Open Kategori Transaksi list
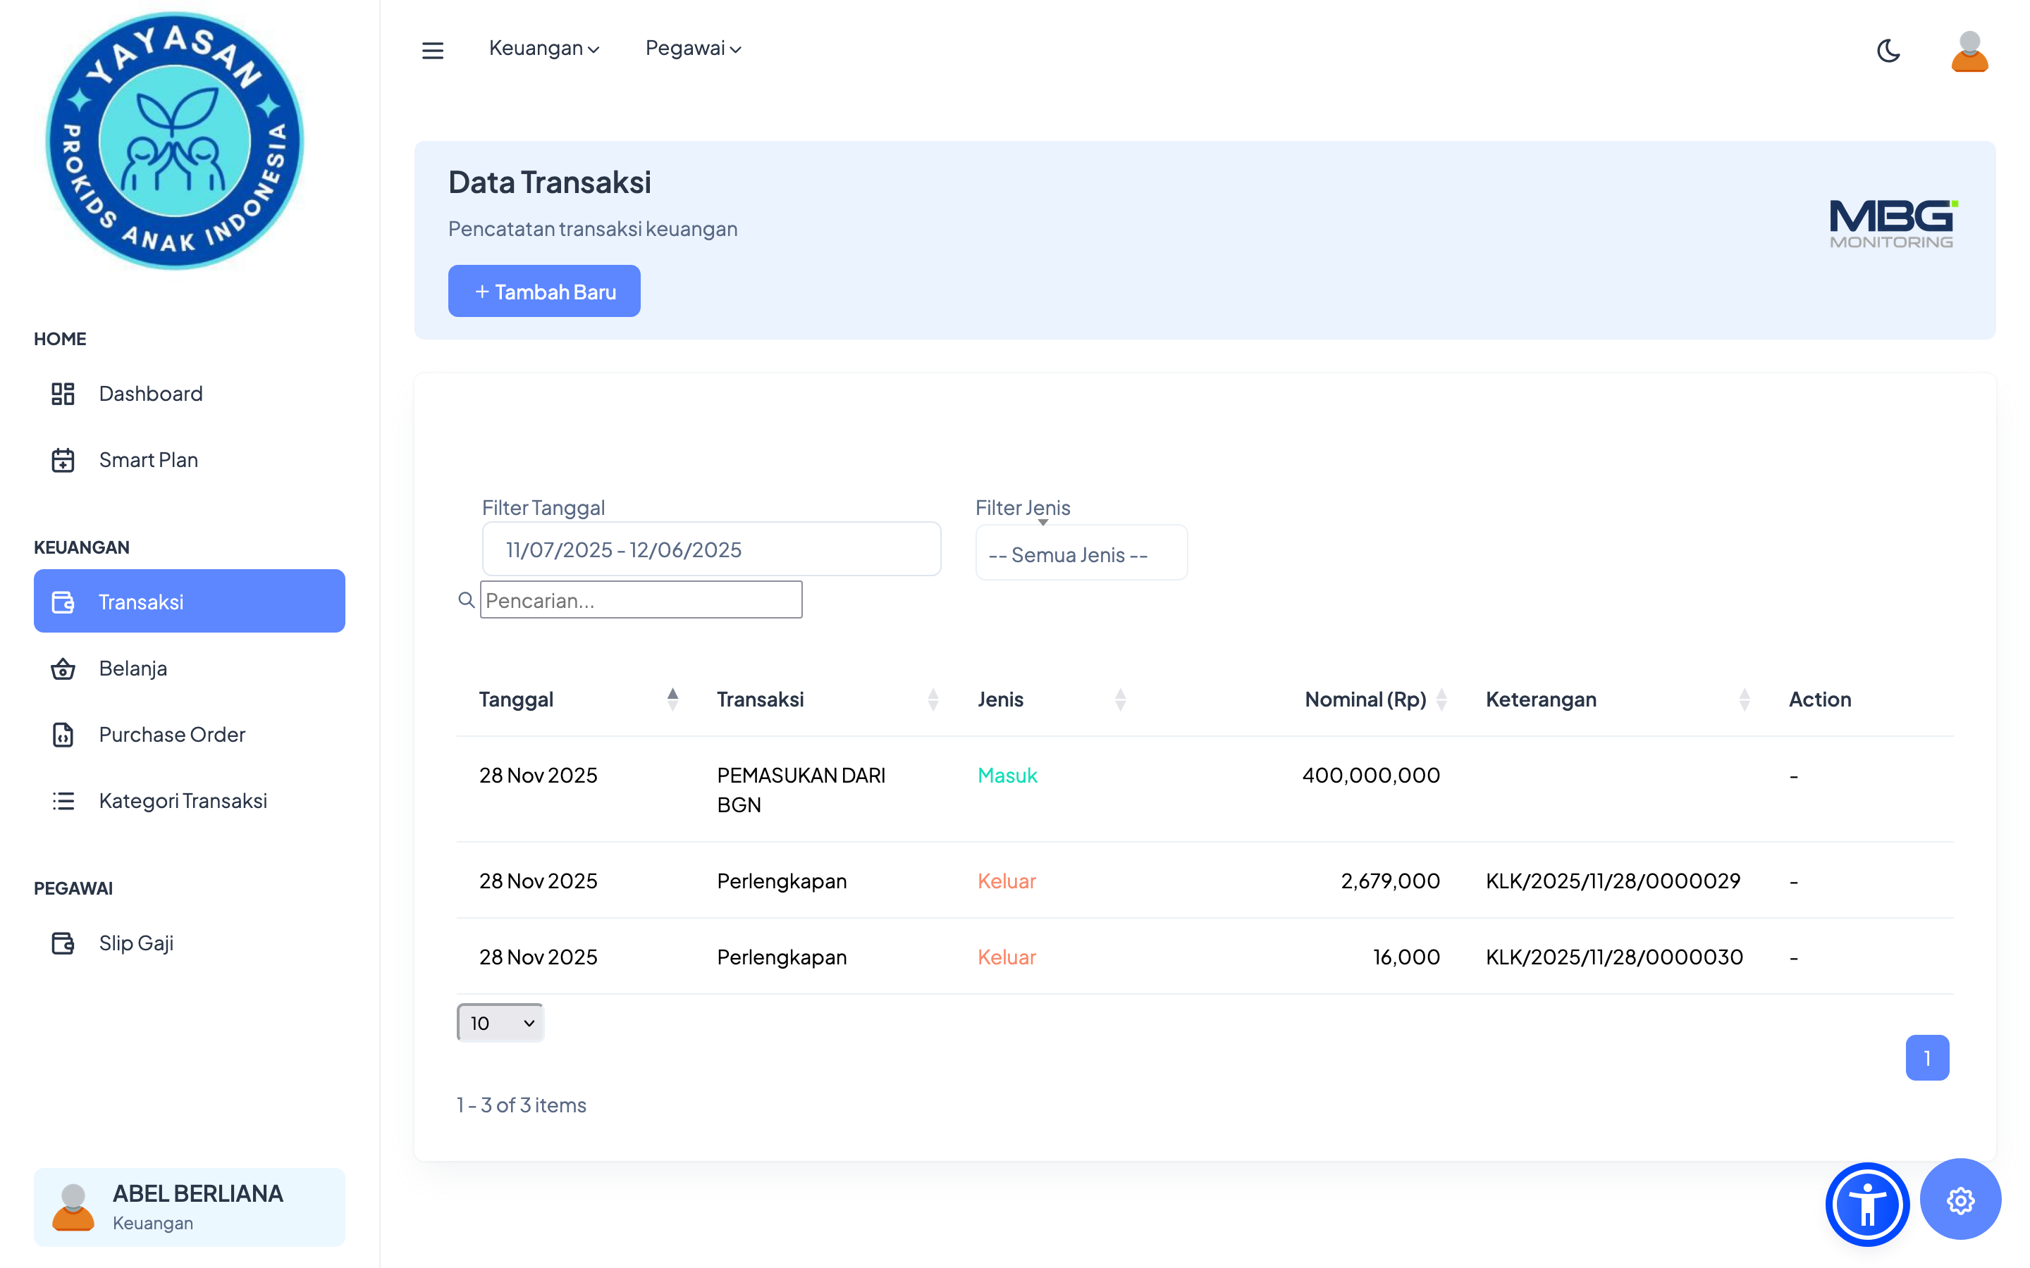2030x1268 pixels. click(x=183, y=801)
